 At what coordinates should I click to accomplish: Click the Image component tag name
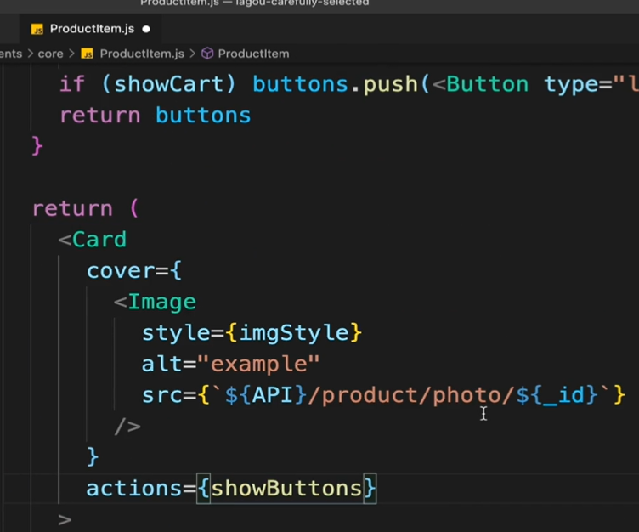click(162, 303)
